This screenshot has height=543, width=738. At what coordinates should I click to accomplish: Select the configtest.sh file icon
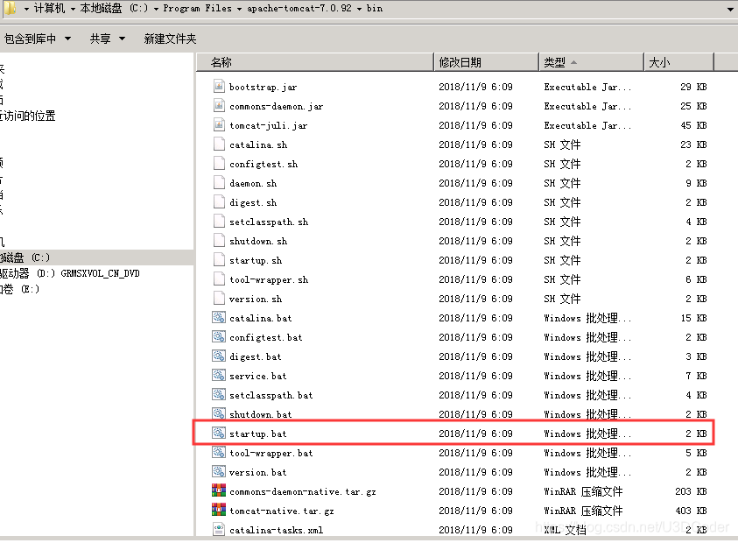(219, 164)
